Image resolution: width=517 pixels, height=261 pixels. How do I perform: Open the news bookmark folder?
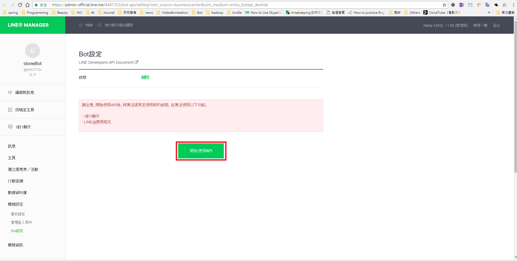[x=147, y=12]
